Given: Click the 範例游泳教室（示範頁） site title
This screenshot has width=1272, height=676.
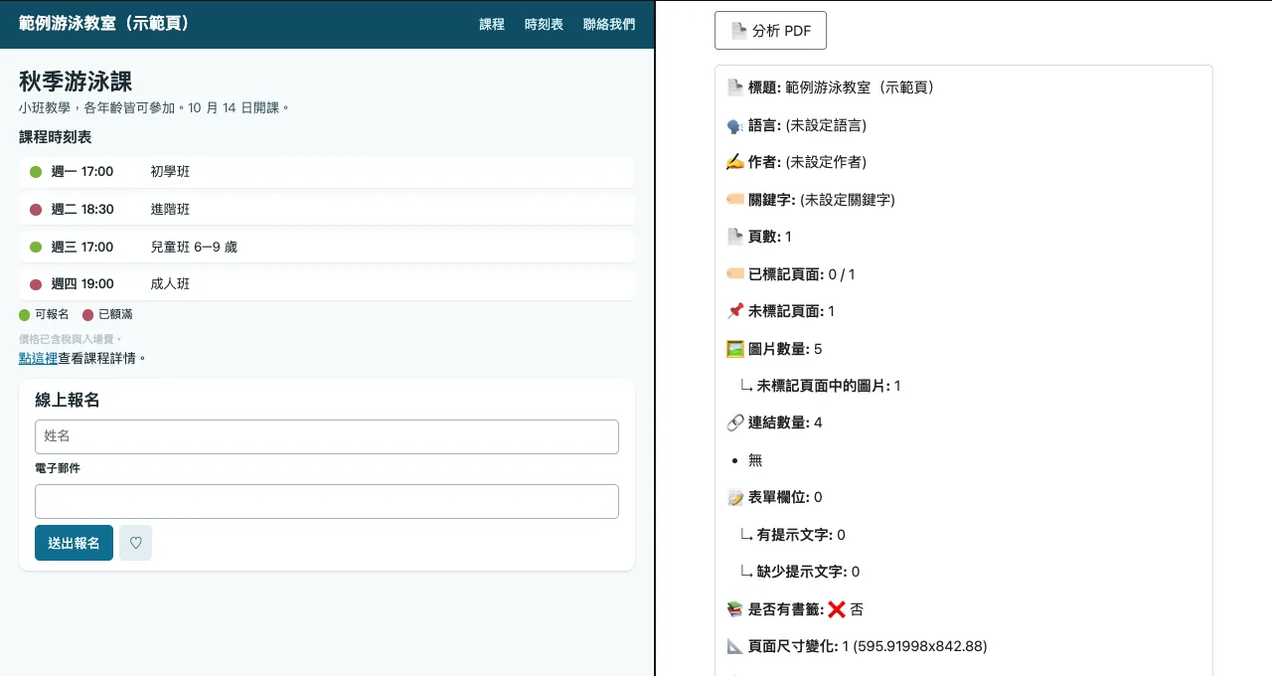Looking at the screenshot, I should click(104, 23).
